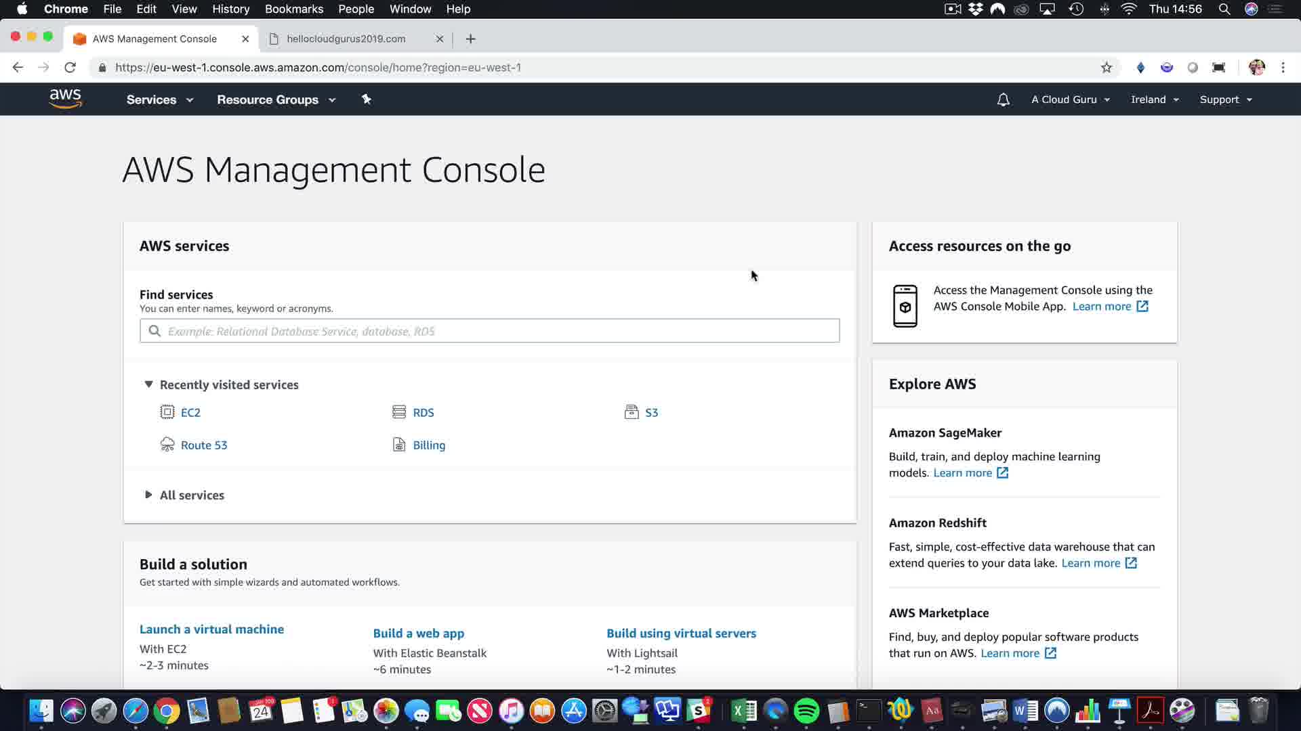Image resolution: width=1301 pixels, height=731 pixels.
Task: Open the Services dropdown menu
Action: pyautogui.click(x=160, y=99)
